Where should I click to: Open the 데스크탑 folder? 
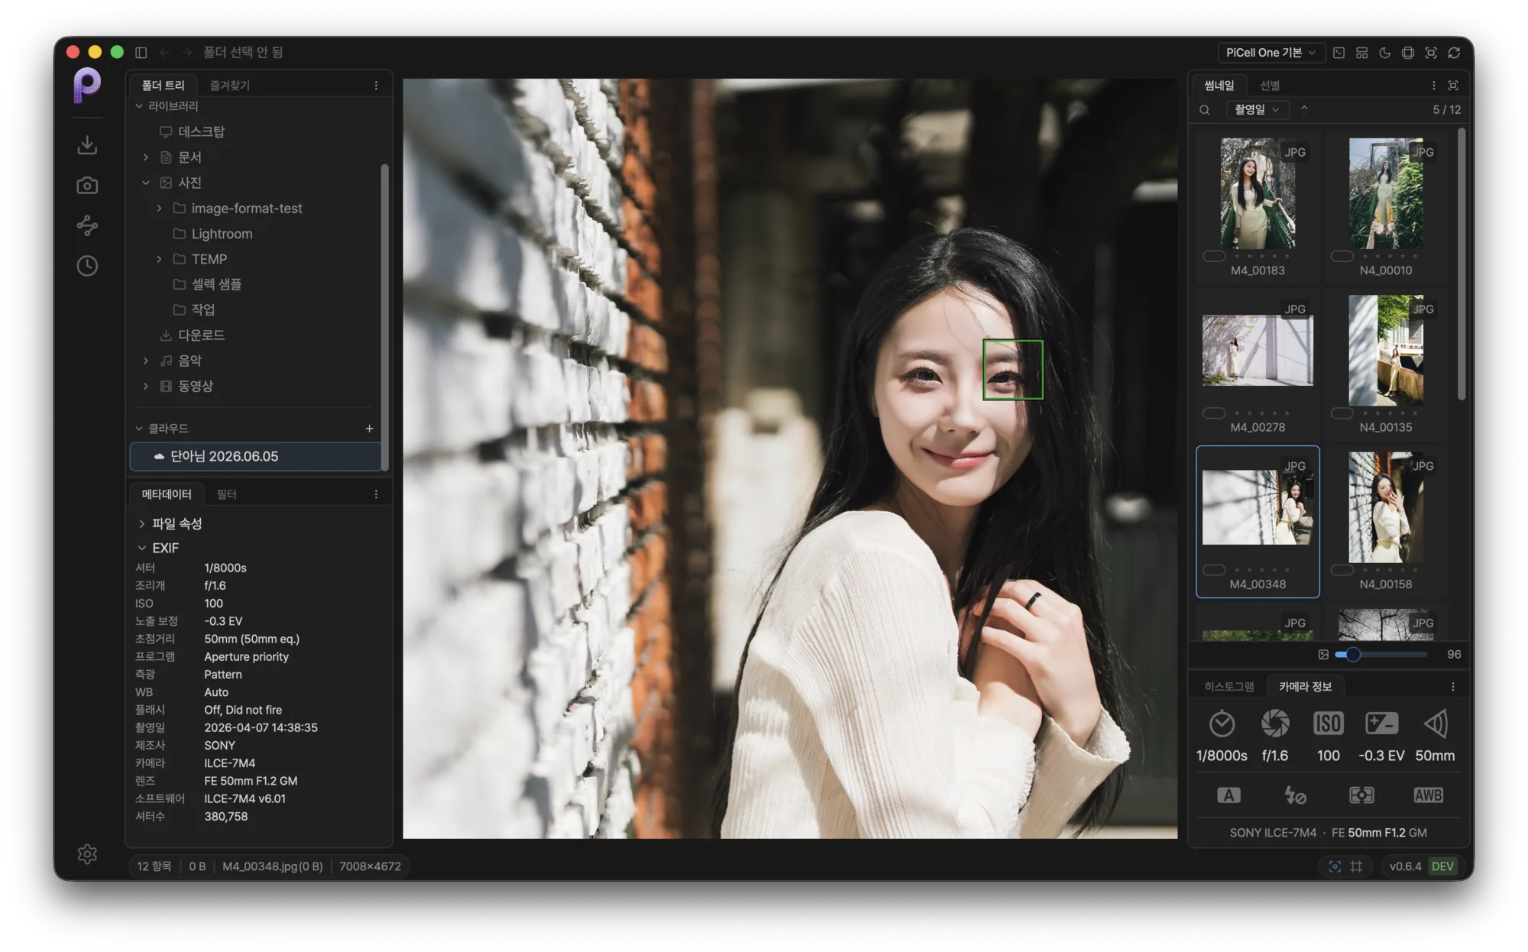click(x=201, y=132)
